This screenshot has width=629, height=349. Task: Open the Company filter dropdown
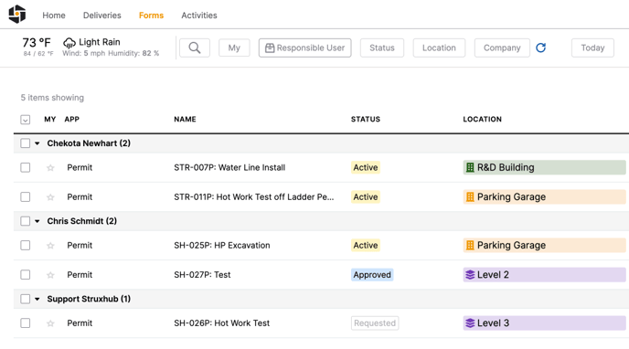(502, 48)
